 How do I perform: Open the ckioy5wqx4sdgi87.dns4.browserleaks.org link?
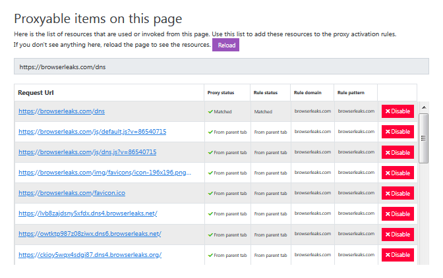coord(90,255)
